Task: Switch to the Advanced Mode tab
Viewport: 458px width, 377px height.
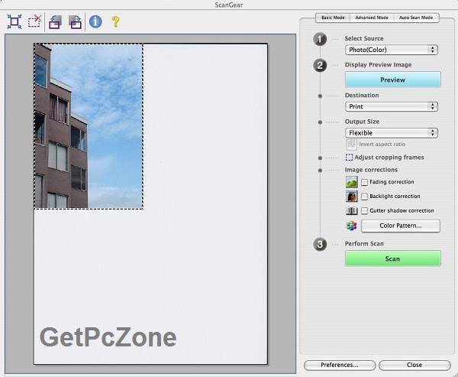Action: coord(372,18)
